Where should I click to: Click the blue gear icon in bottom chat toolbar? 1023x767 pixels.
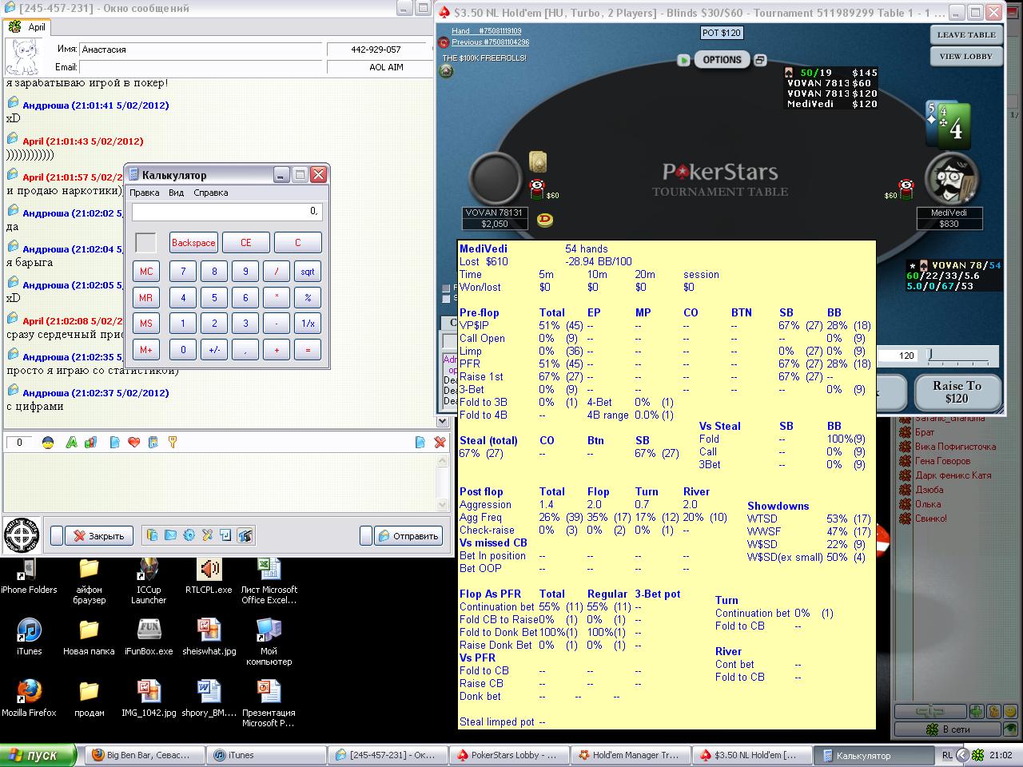(x=189, y=535)
